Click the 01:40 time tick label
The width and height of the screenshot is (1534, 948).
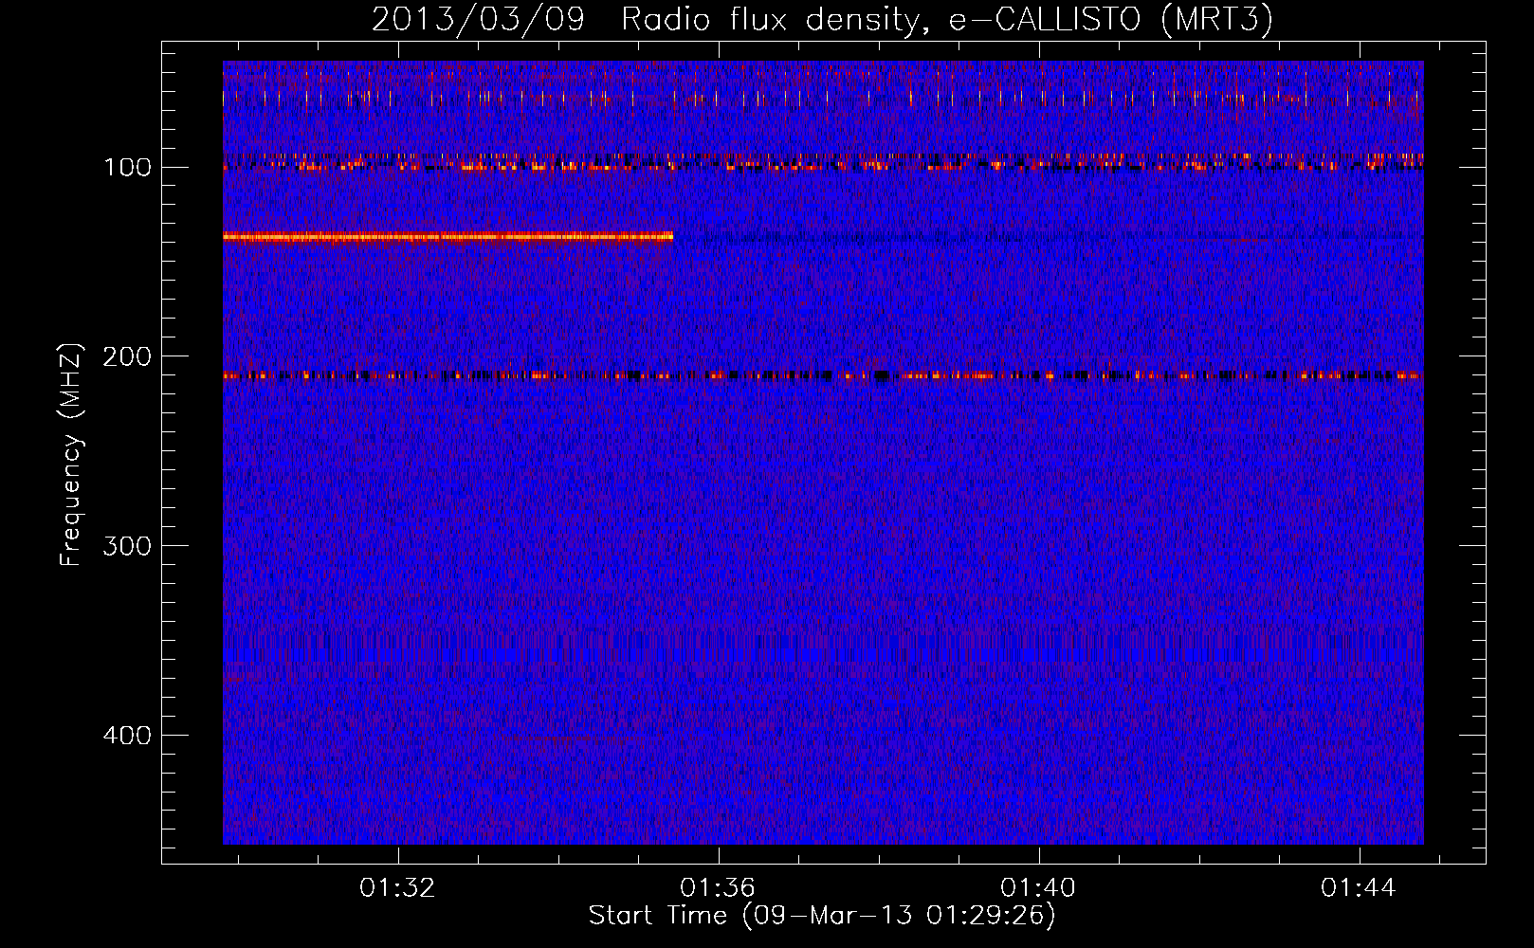click(1038, 887)
